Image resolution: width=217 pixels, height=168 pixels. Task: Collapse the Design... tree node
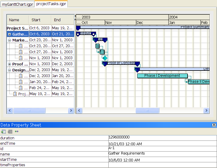click(x=10, y=70)
